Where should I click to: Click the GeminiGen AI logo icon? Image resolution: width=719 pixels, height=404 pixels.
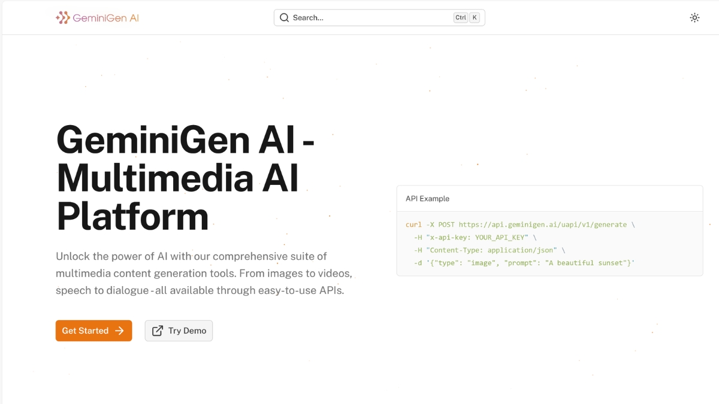coord(63,18)
